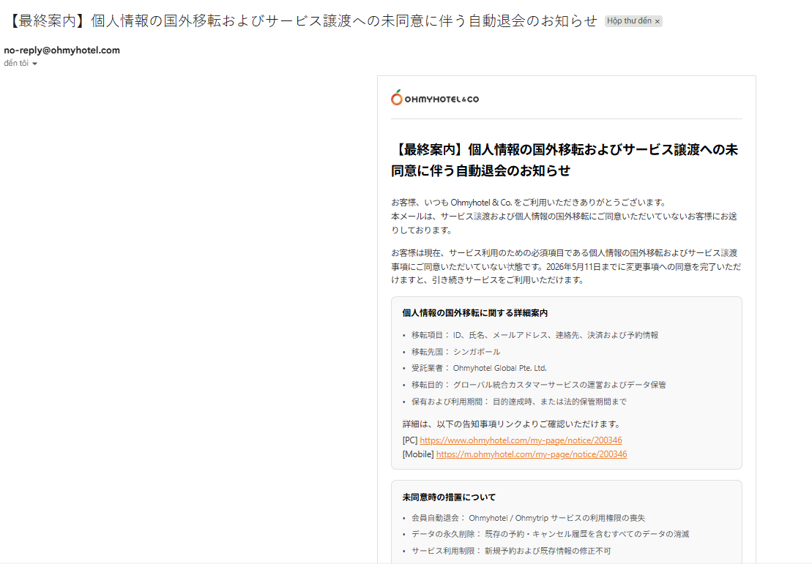Click the greeting paragraph starting 'お客様、いつも'
Viewport: 812px width, 564px height.
[564, 217]
